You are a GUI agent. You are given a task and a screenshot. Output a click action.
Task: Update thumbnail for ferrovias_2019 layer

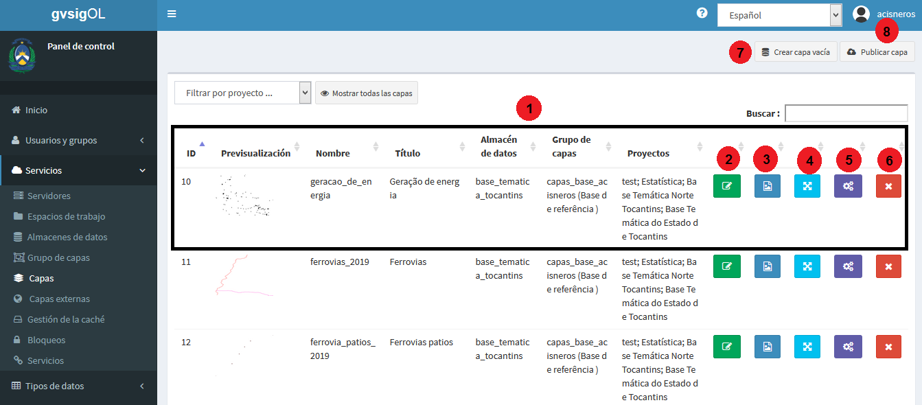click(768, 266)
